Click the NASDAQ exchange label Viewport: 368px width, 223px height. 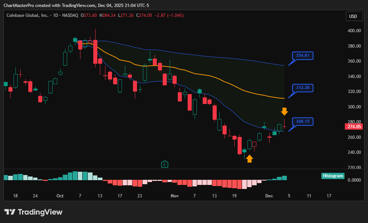pos(70,15)
